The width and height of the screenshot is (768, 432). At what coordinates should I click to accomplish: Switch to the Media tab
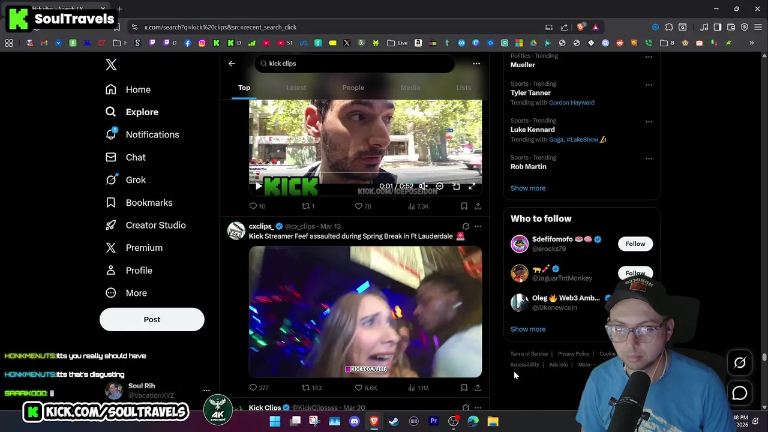pyautogui.click(x=410, y=88)
